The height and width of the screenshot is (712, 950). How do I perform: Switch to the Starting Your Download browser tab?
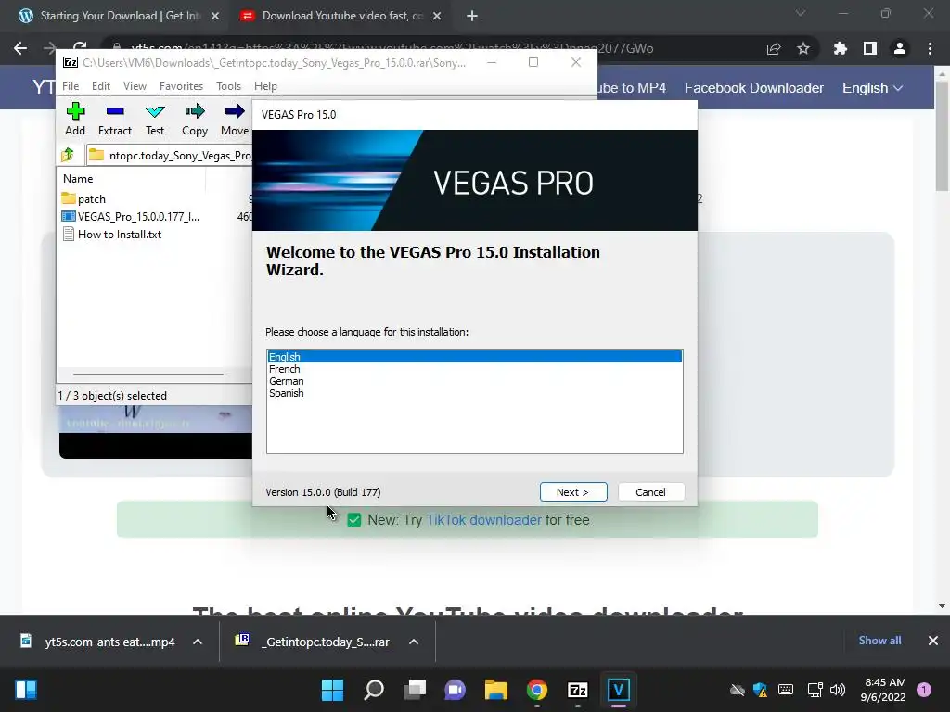pos(120,16)
